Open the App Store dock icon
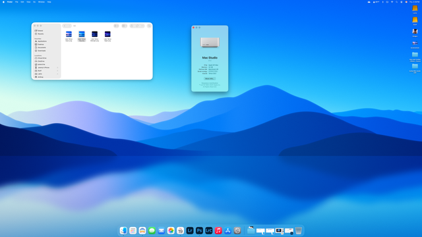This screenshot has height=237, width=422. (227, 230)
